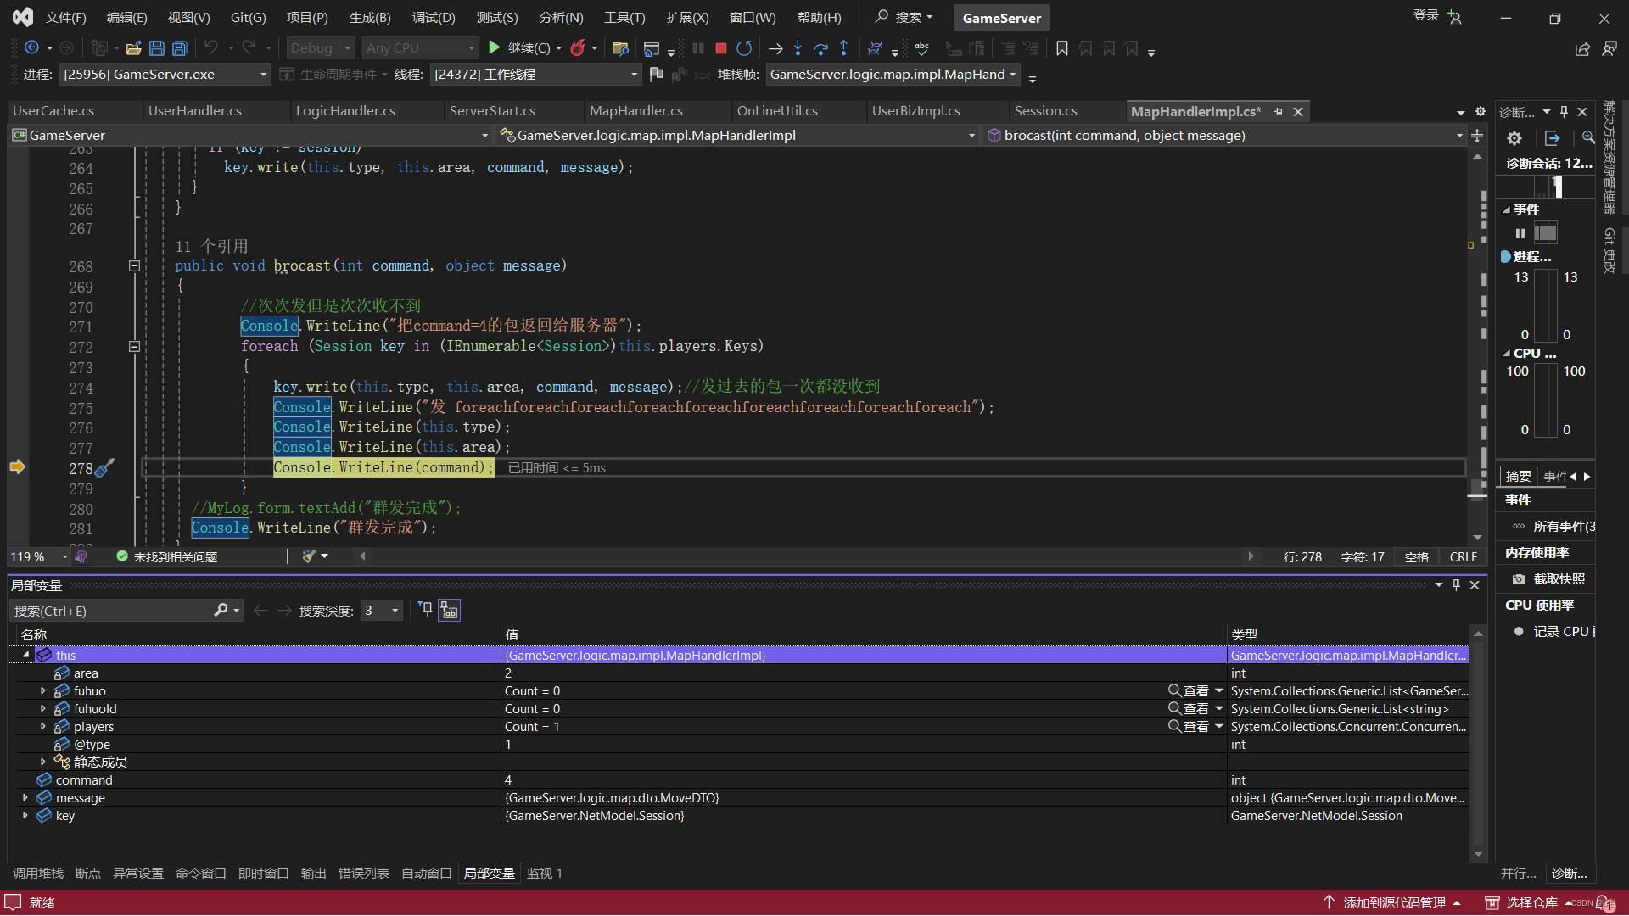Screen dimensions: 1629x916
Task: Expand the fuhuold variable tree item
Action: (39, 708)
